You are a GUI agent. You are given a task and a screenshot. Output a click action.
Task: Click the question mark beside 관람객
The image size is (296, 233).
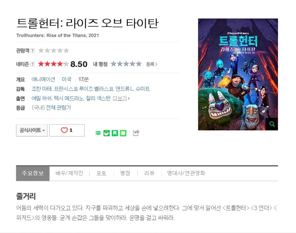33,51
